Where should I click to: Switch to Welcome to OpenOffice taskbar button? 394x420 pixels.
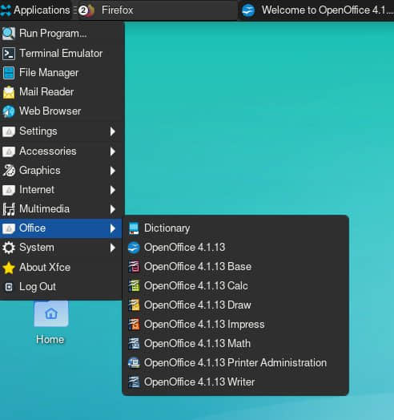[316, 10]
